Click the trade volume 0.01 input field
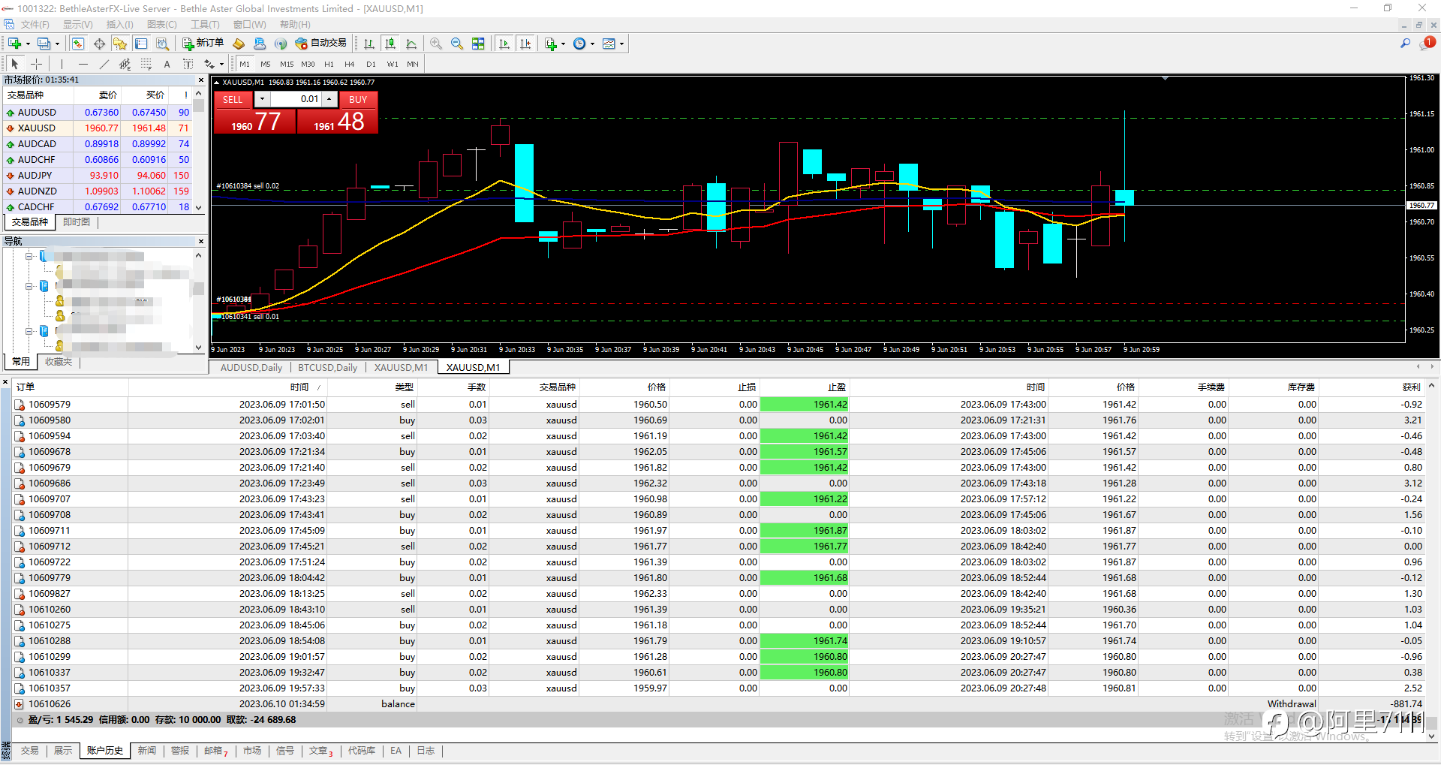This screenshot has width=1441, height=765. click(296, 99)
